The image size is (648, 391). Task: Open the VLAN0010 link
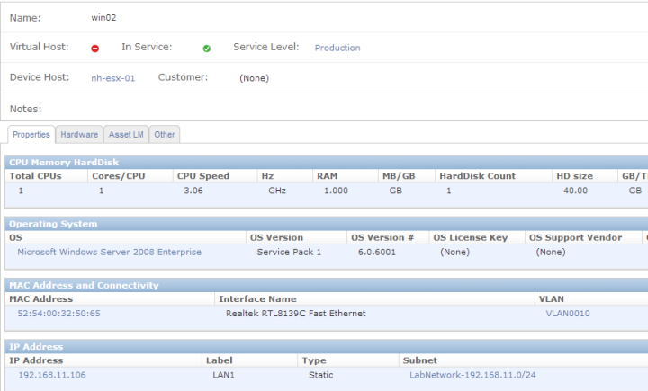pyautogui.click(x=568, y=314)
